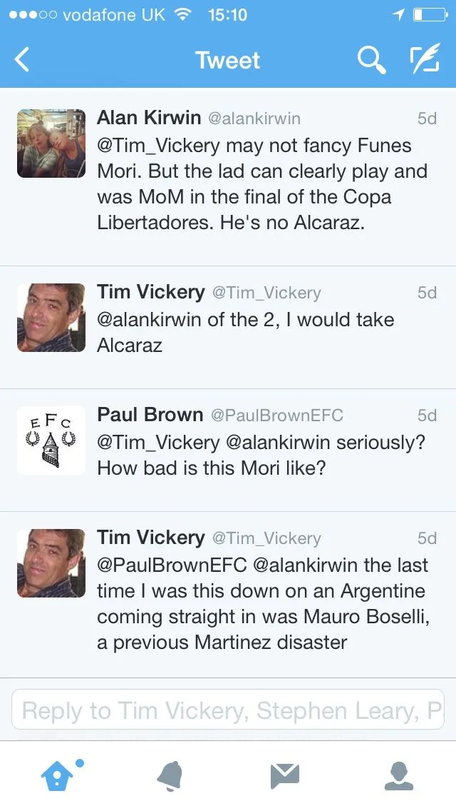Viewport: 456px width, 811px height.
Task: Open the Notifications bell tab
Action: tap(170, 775)
